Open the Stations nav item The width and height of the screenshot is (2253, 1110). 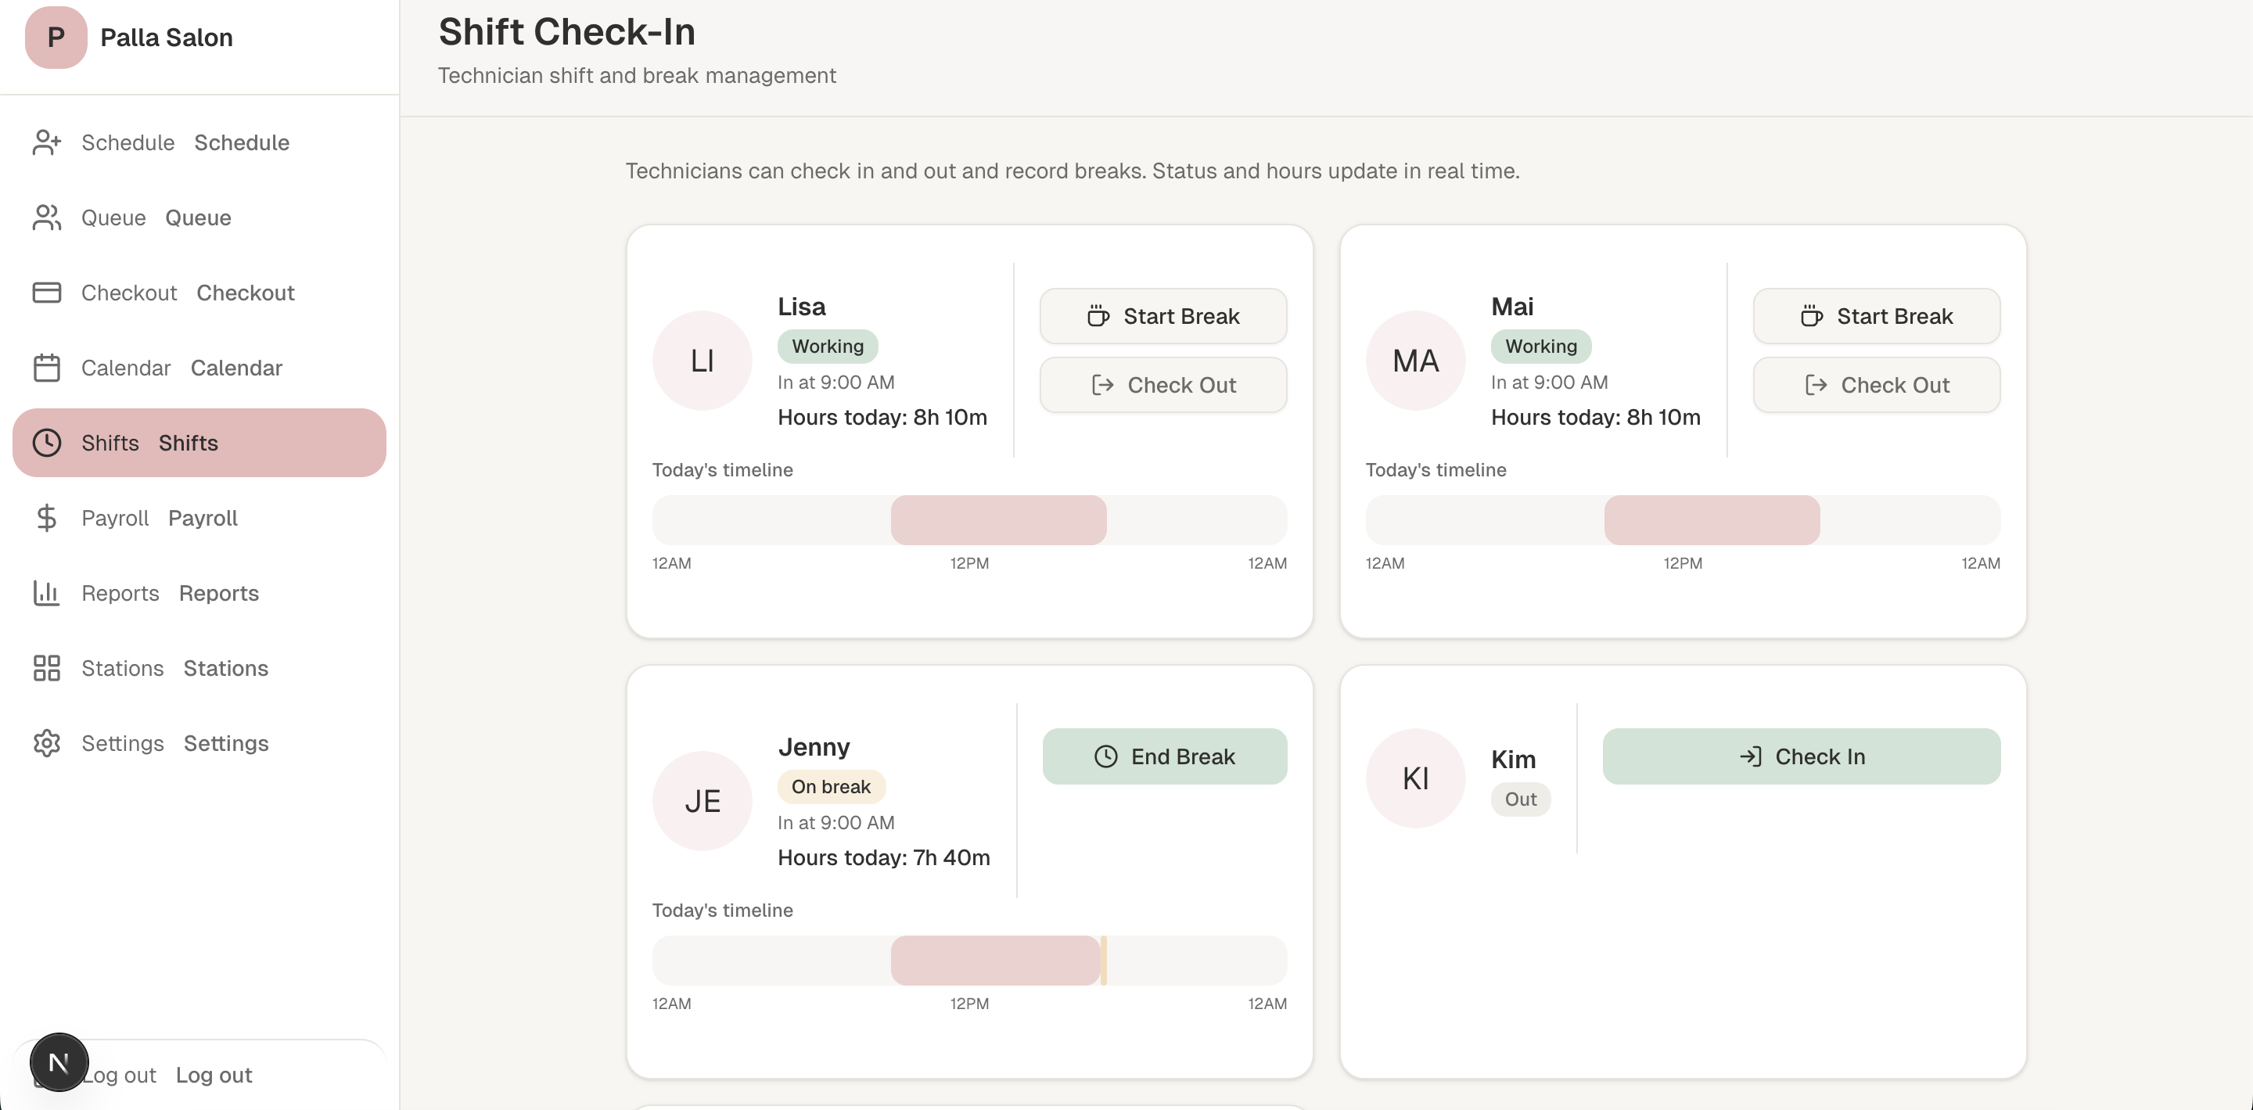(x=199, y=669)
